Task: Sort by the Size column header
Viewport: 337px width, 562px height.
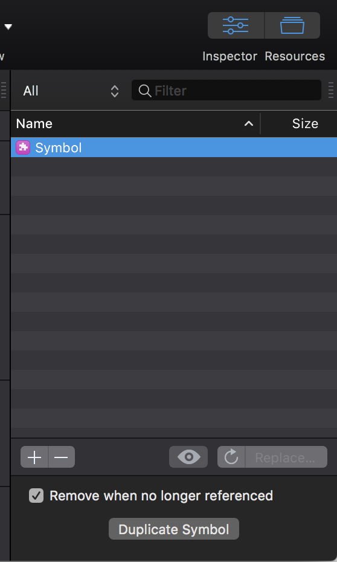Action: tap(305, 124)
